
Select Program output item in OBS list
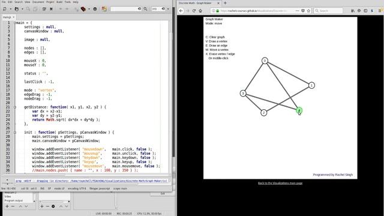[x=14, y=200]
